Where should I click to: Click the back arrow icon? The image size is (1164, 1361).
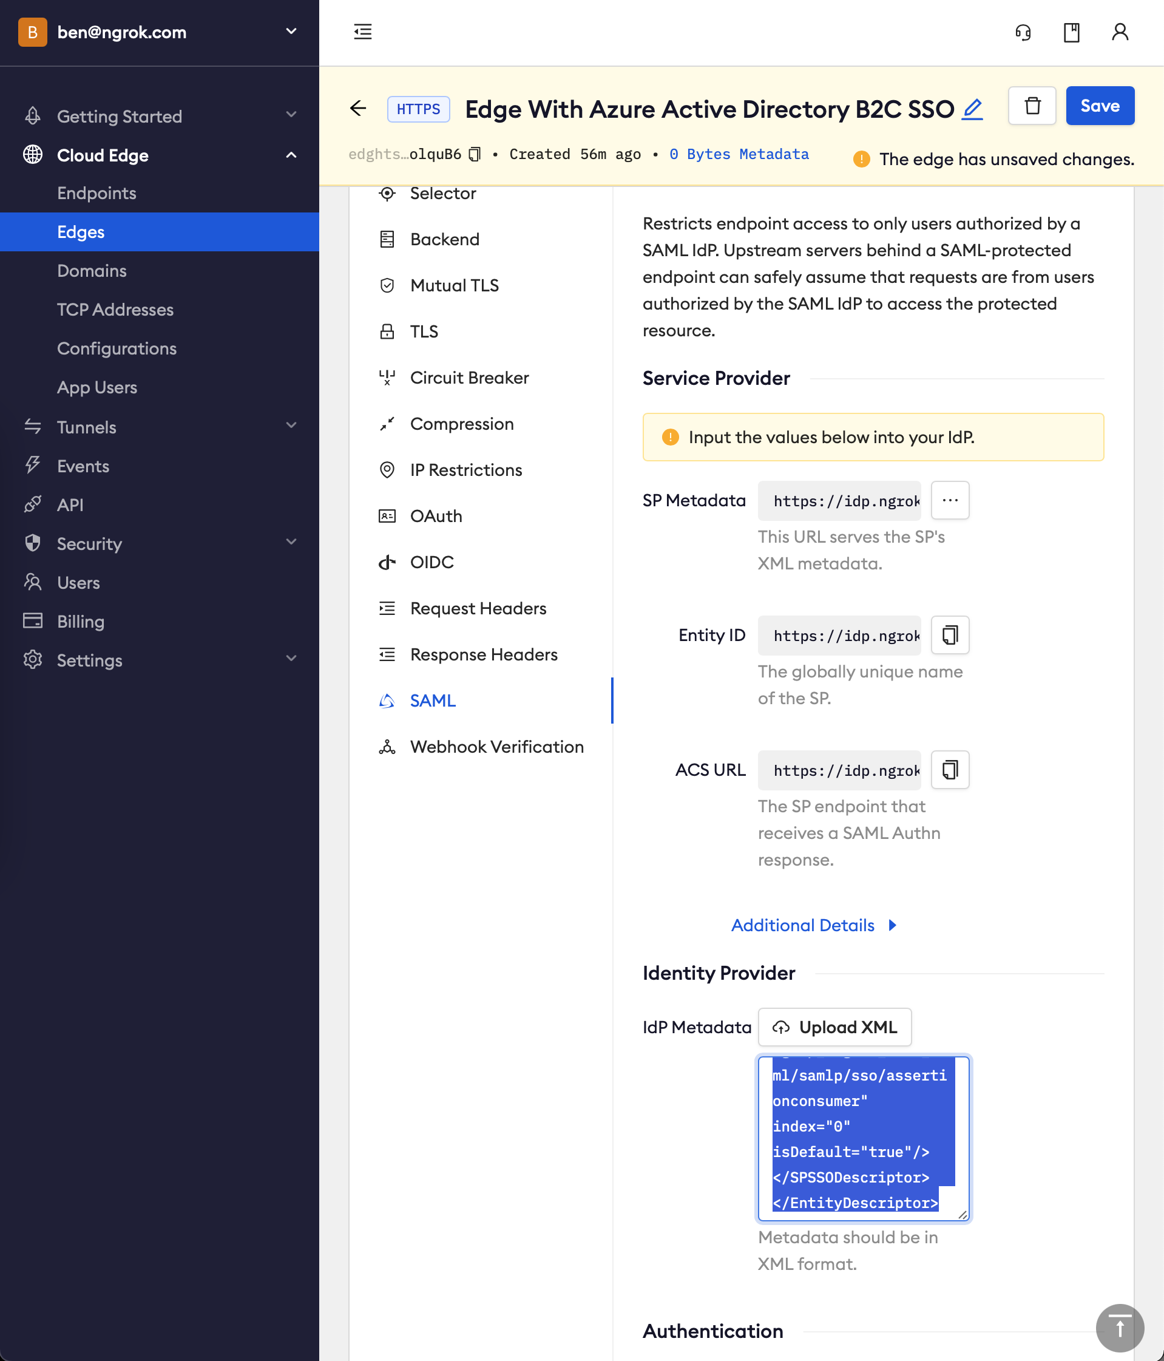pyautogui.click(x=358, y=109)
